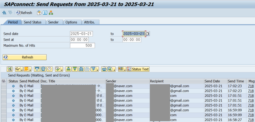Image resolution: width=255 pixels, height=122 pixels.
Task: Click the Sent at from time field
Action: tap(79, 40)
